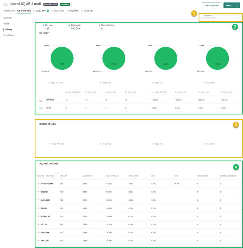
Task: Click the sort icon above Amount column
Action: click(57, 173)
